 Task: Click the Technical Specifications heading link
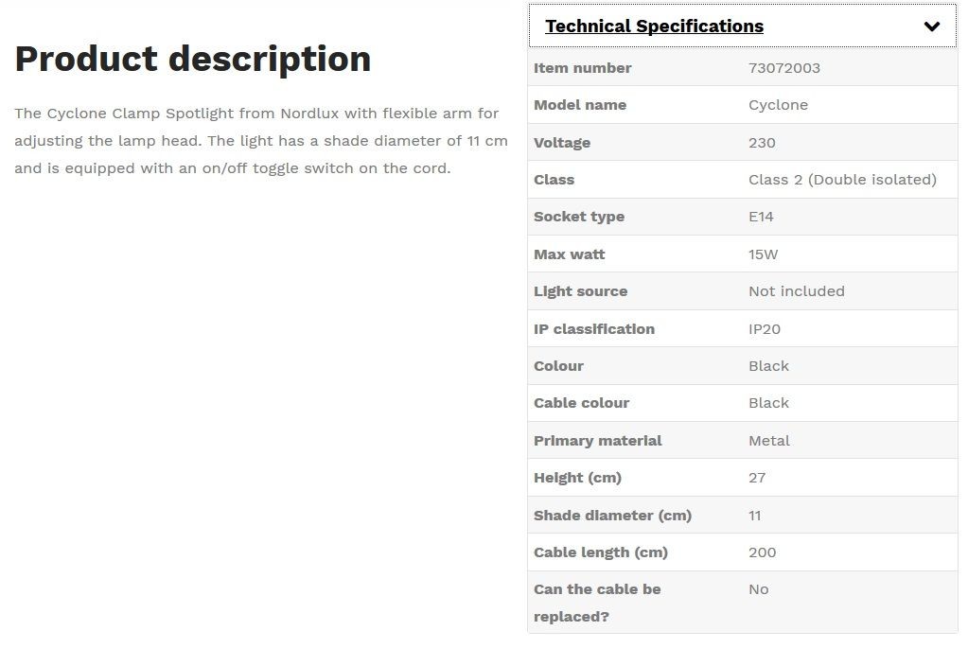click(x=654, y=26)
